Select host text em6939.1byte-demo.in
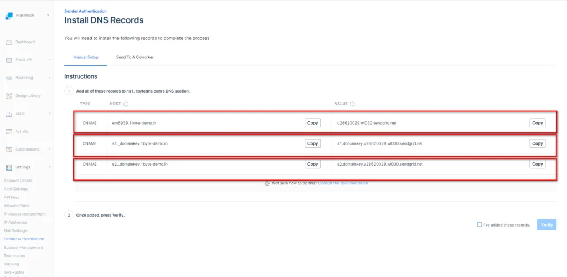 click(x=134, y=123)
